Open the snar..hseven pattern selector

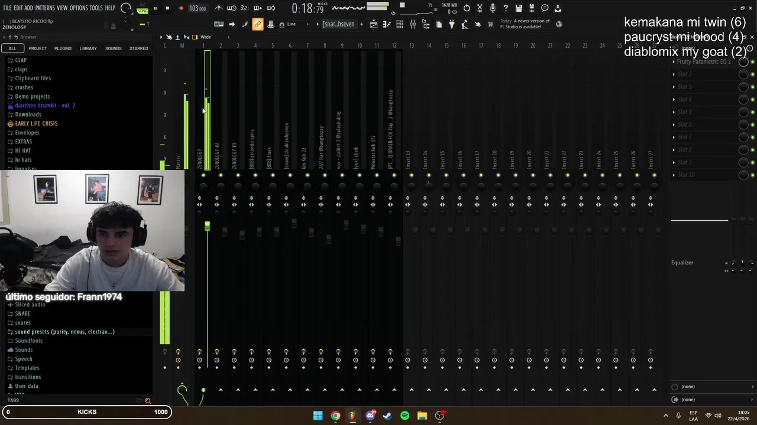[x=338, y=24]
